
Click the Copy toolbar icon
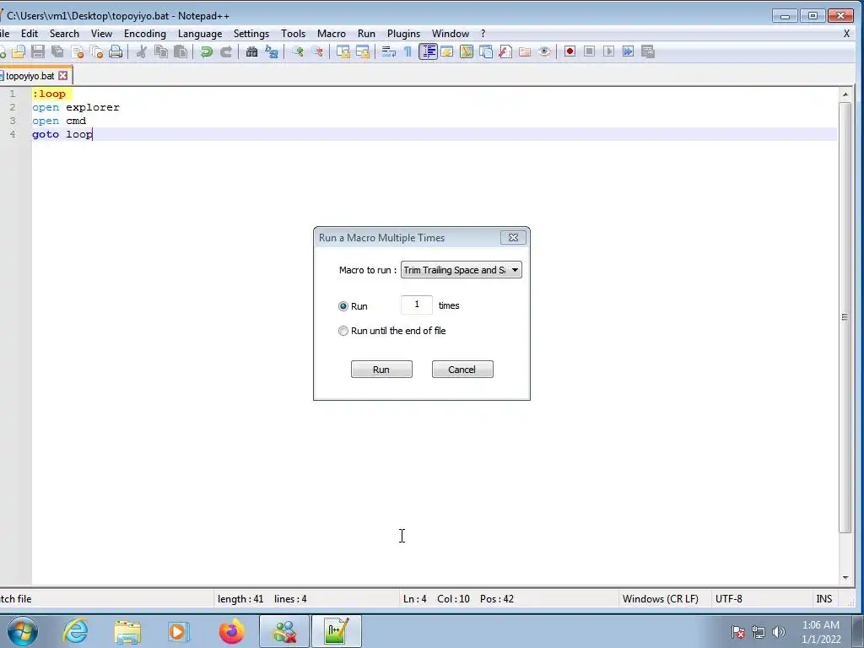point(161,51)
